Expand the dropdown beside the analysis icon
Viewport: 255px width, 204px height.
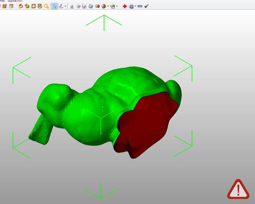(x=117, y=6)
